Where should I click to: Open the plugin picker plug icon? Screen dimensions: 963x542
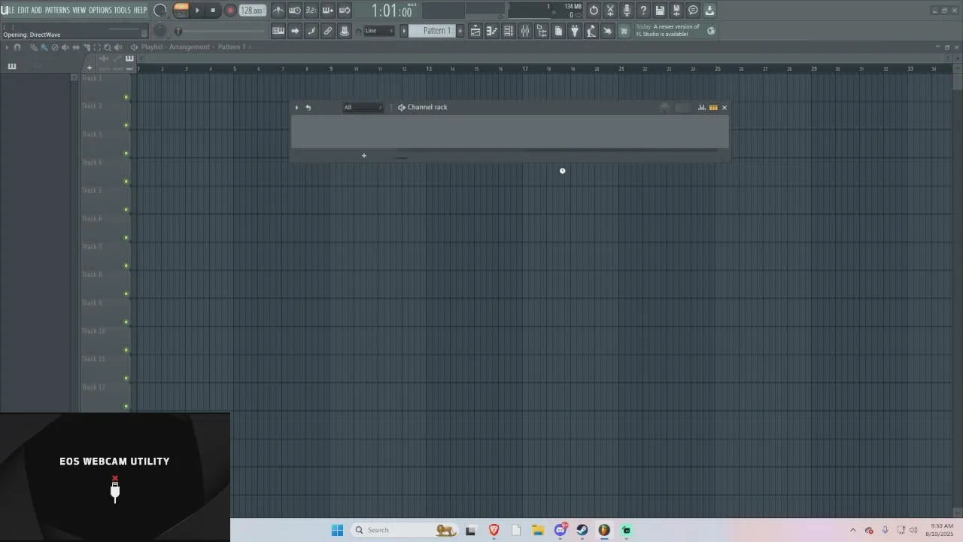point(575,31)
